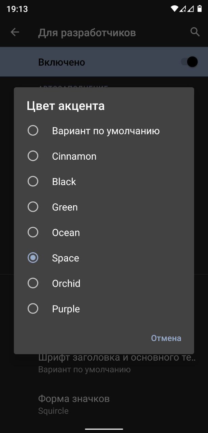Click the selected Space radio button
Screen dimensions: 208x433
click(33, 258)
